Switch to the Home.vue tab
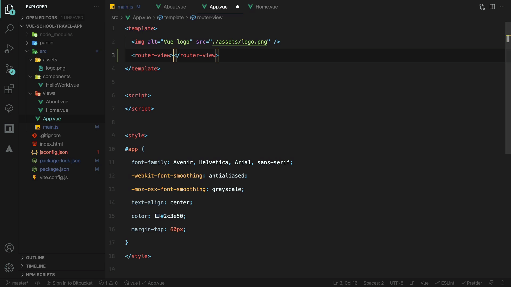The image size is (511, 287). tap(266, 7)
